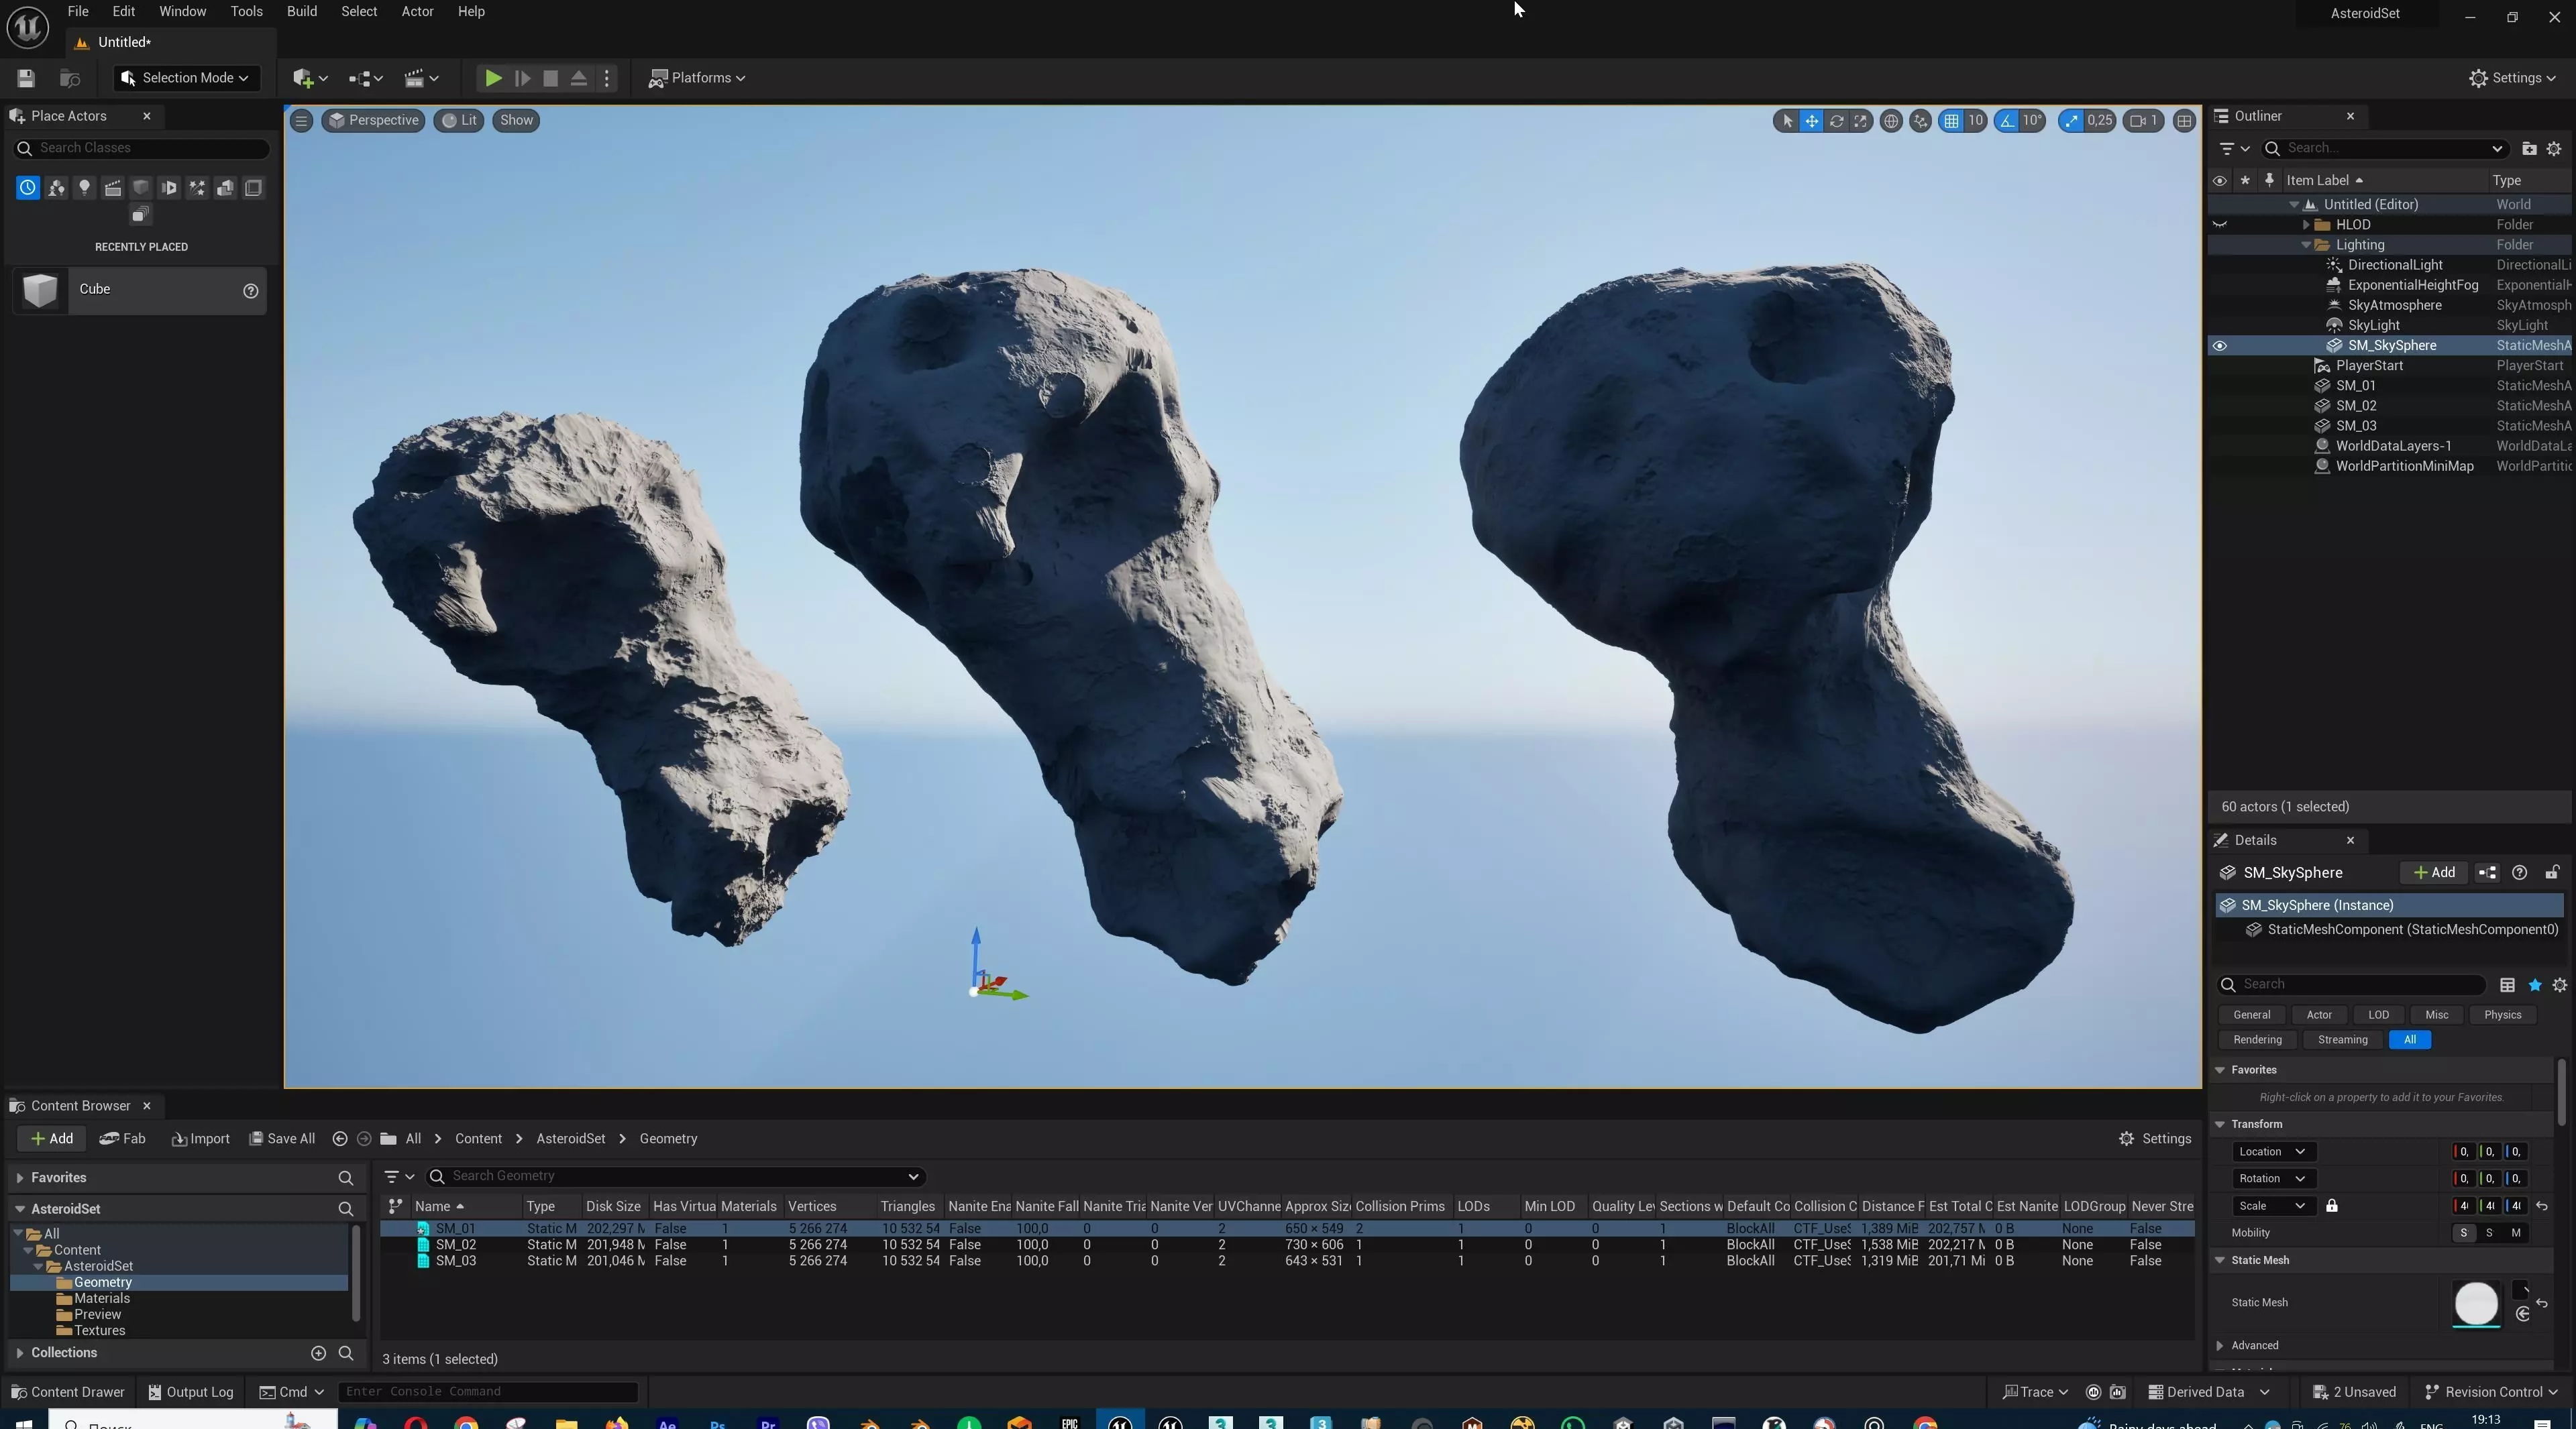Switch to the Rendering filter tab in Details

point(2257,1040)
